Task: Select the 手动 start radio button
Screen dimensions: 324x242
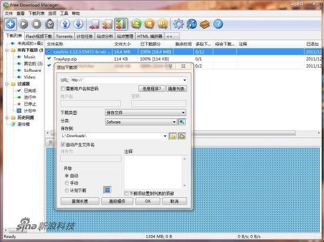Action: tap(67, 183)
